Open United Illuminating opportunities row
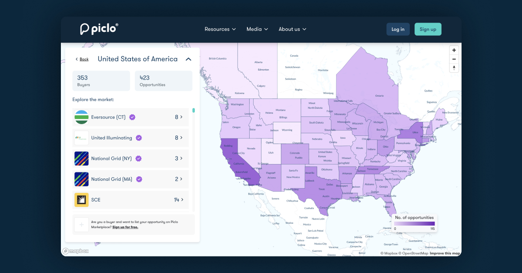This screenshot has width=522, height=273. [130, 138]
